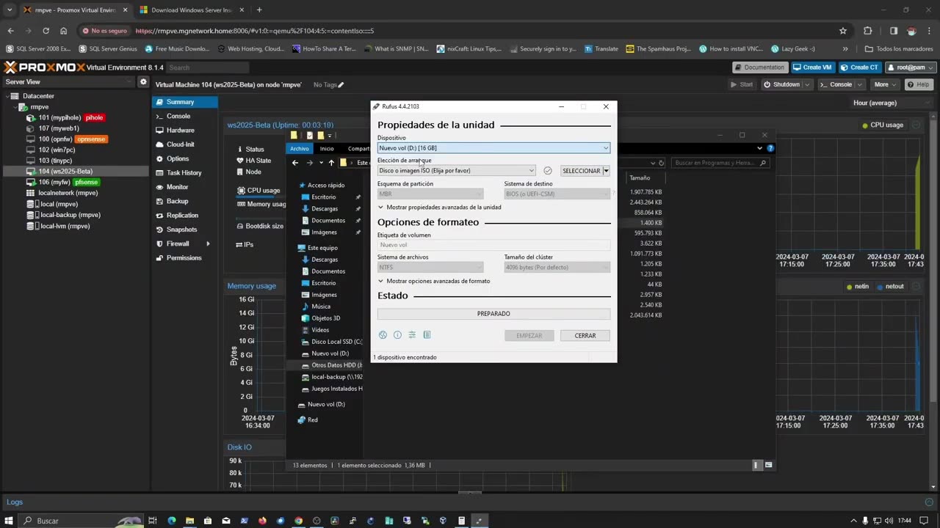The width and height of the screenshot is (940, 528).
Task: Open the Dispositivo drive dropdown in Rufus
Action: (x=493, y=148)
